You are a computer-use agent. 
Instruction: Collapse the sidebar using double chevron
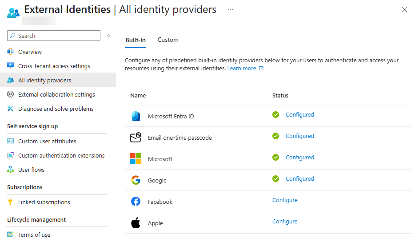109,36
